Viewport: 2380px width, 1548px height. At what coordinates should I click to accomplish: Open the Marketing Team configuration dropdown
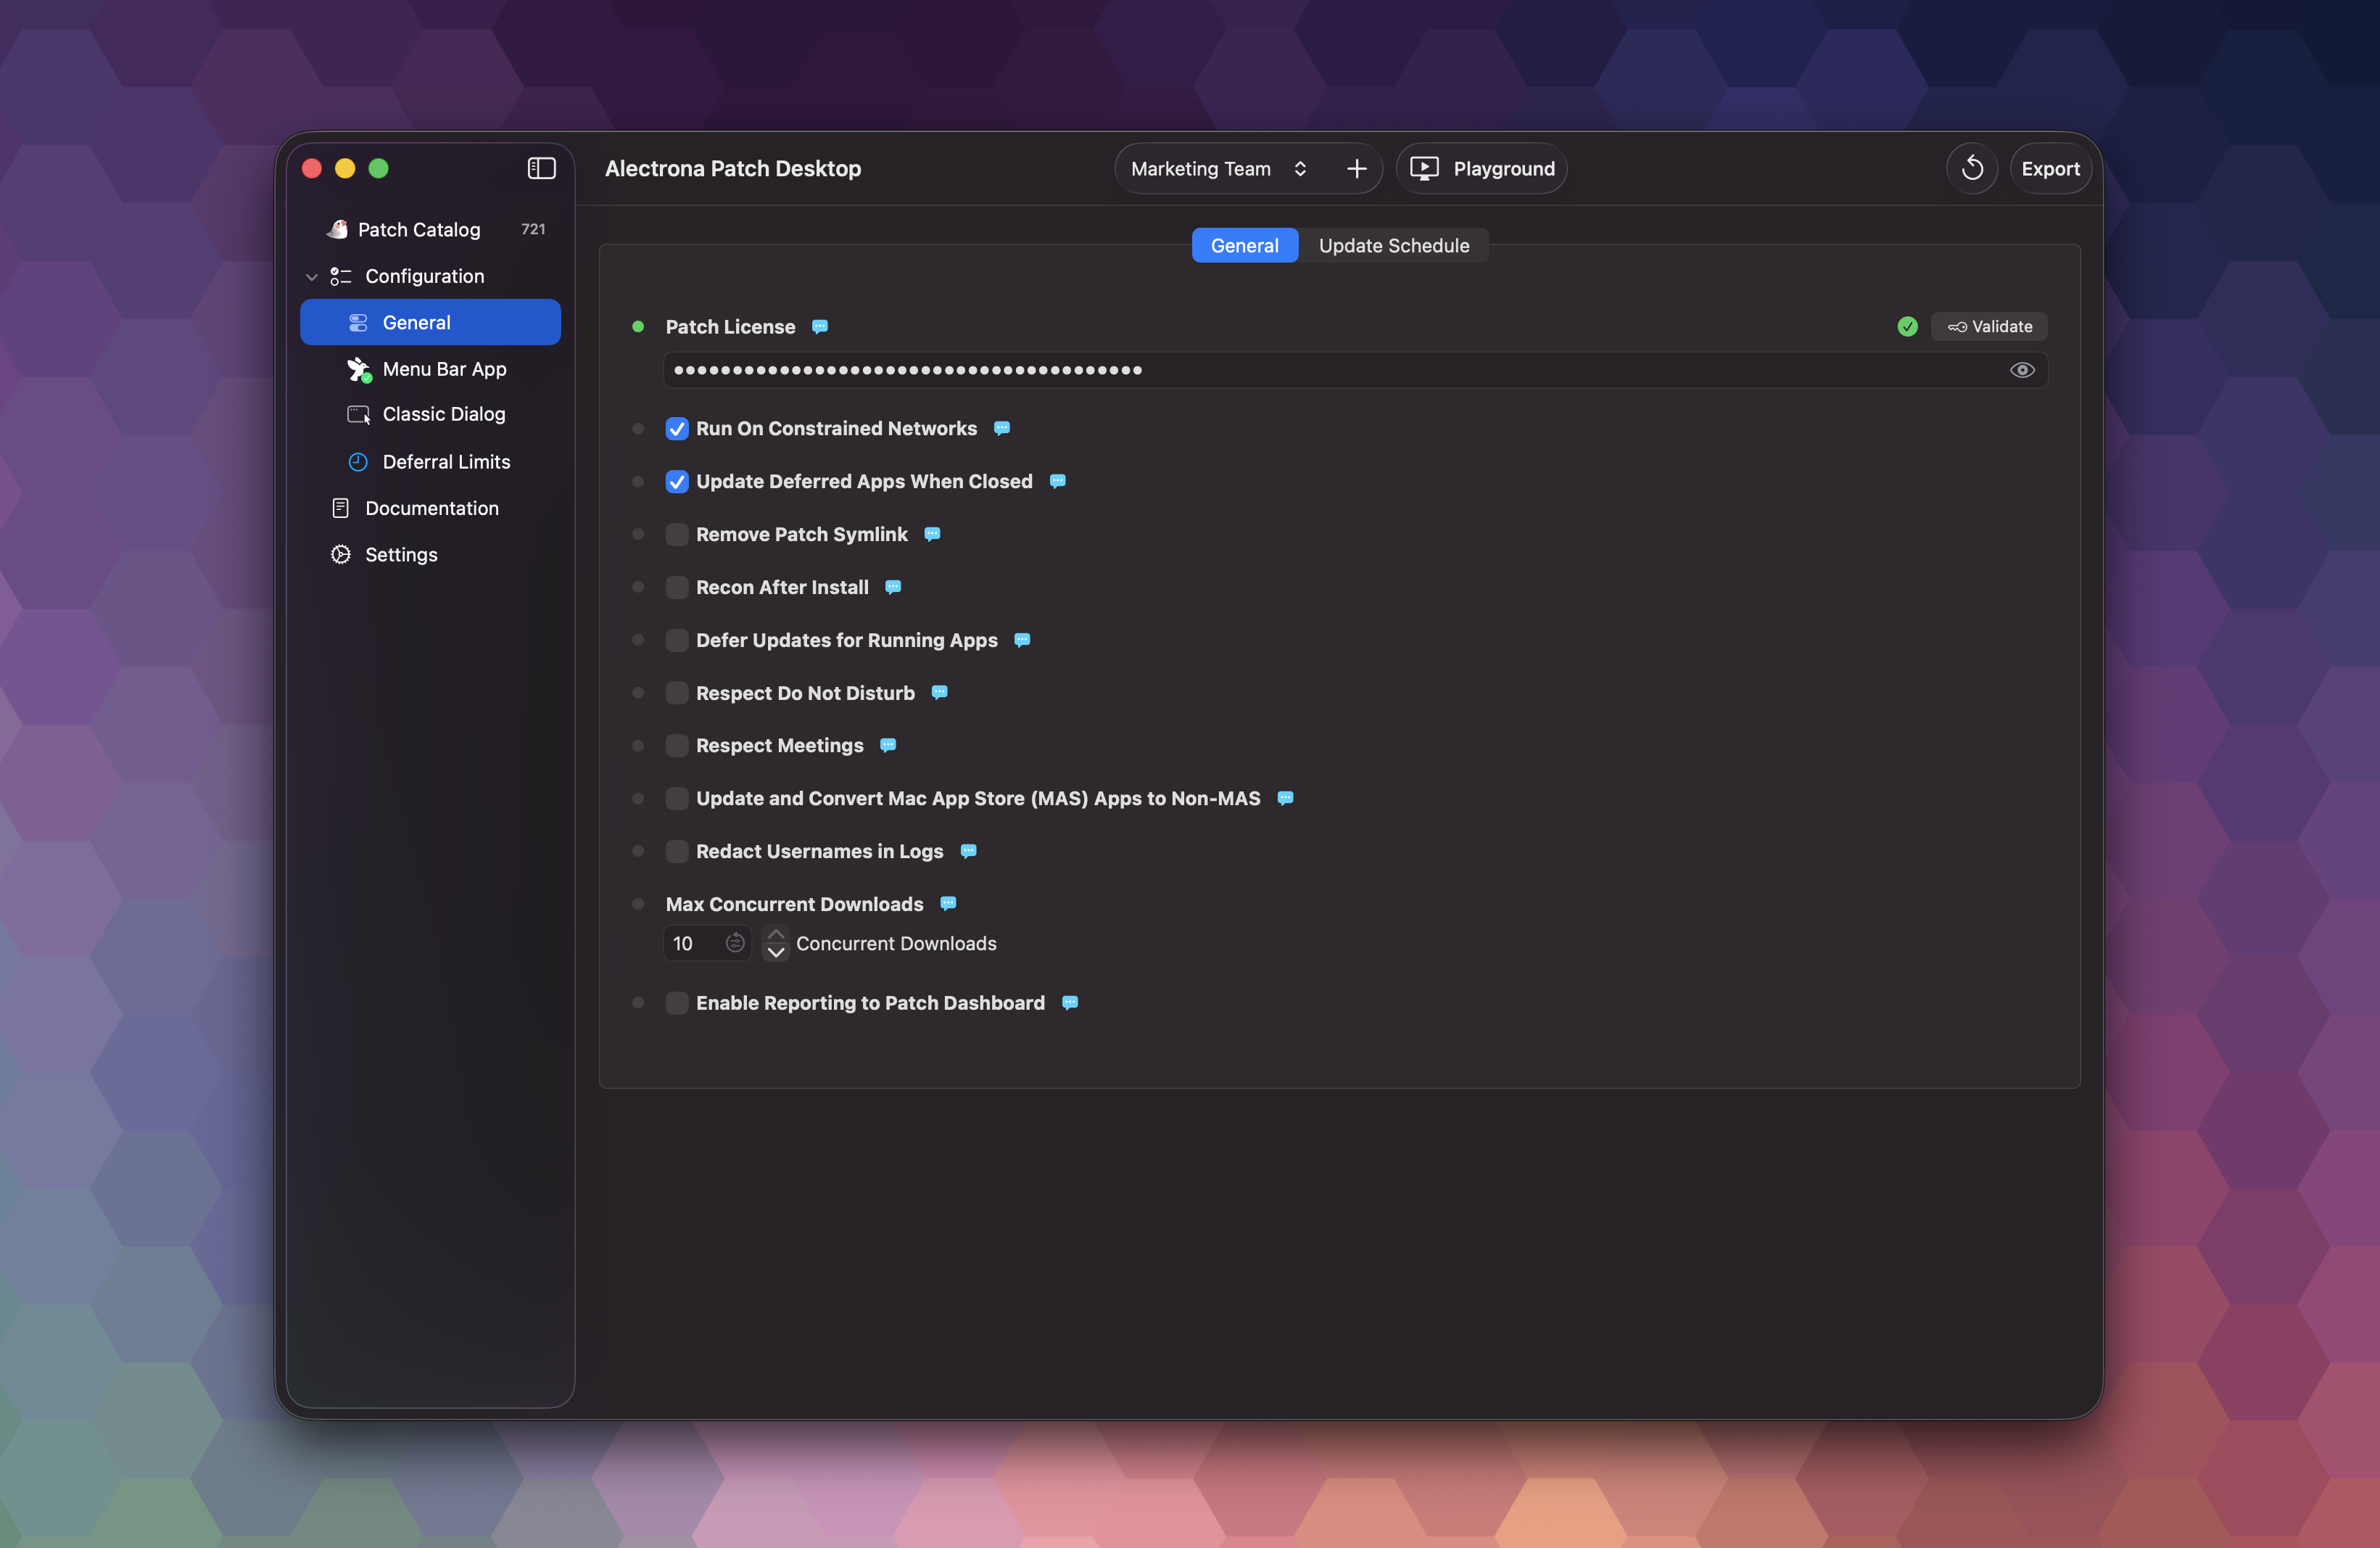coord(1219,168)
